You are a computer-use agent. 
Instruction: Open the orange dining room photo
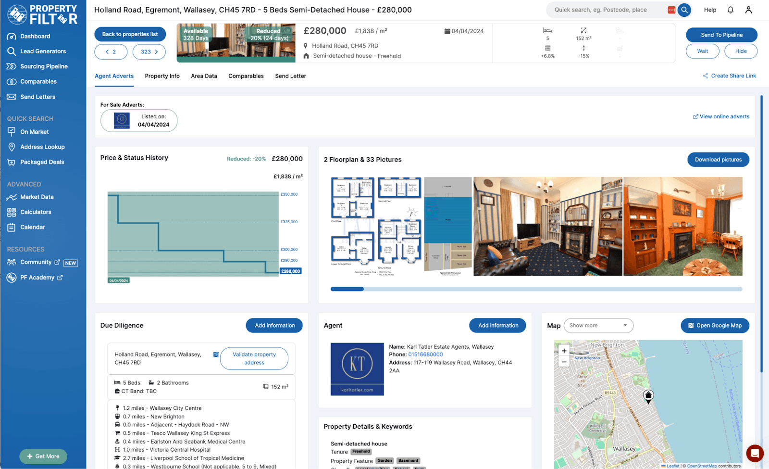tap(683, 227)
